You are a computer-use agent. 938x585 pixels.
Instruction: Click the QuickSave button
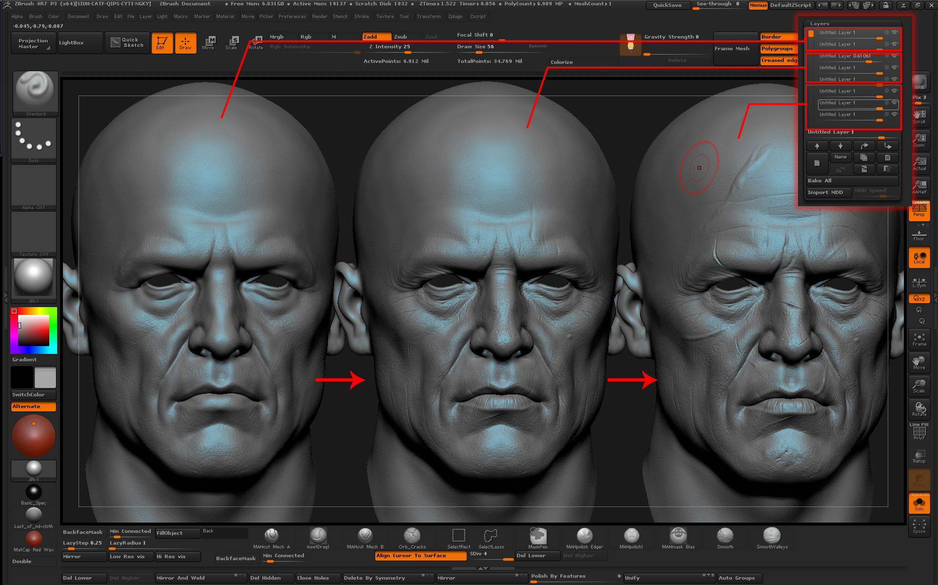coord(667,5)
